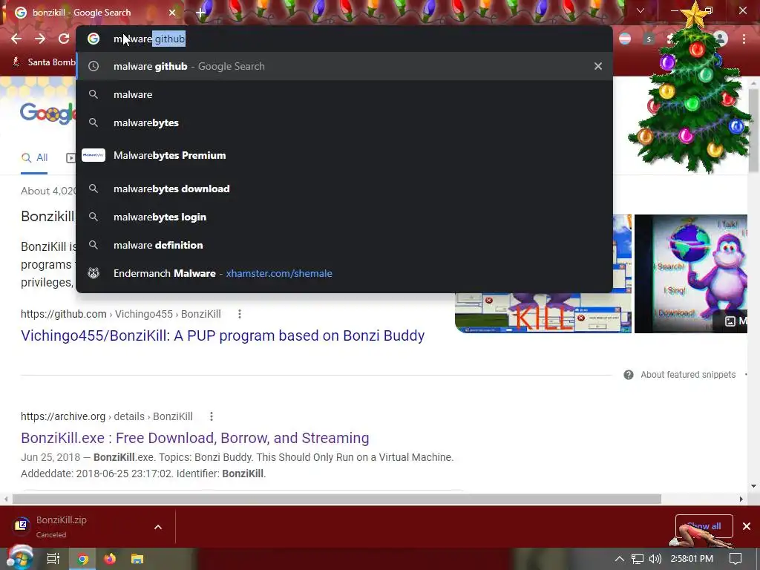Screen dimensions: 760x570
Task: Launch Firefox from the taskbar
Action: [110, 559]
